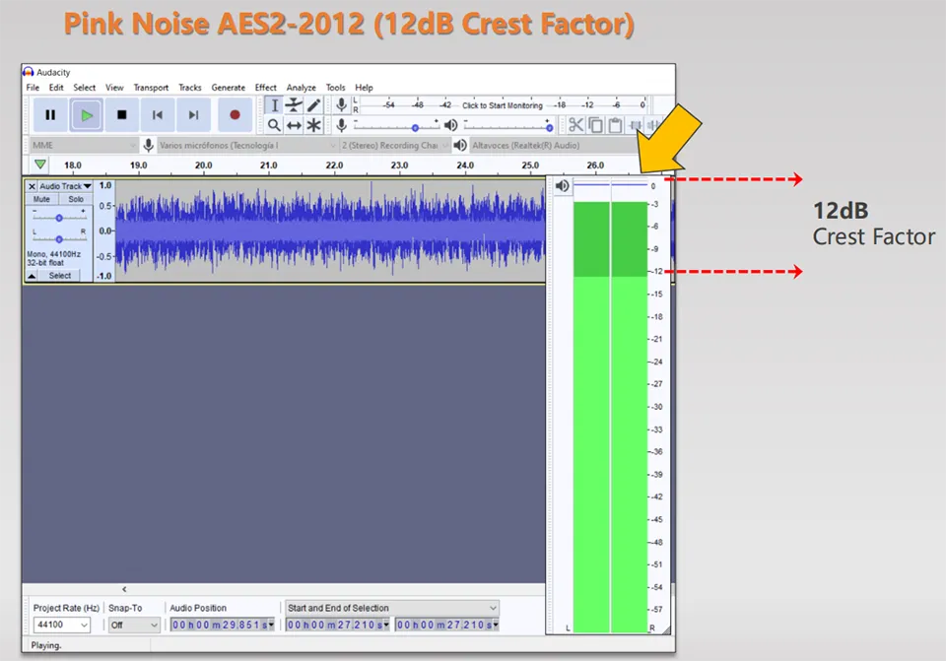Open the 2 (Stereo) Recording Channels dropdown
The height and width of the screenshot is (661, 946).
tap(395, 146)
